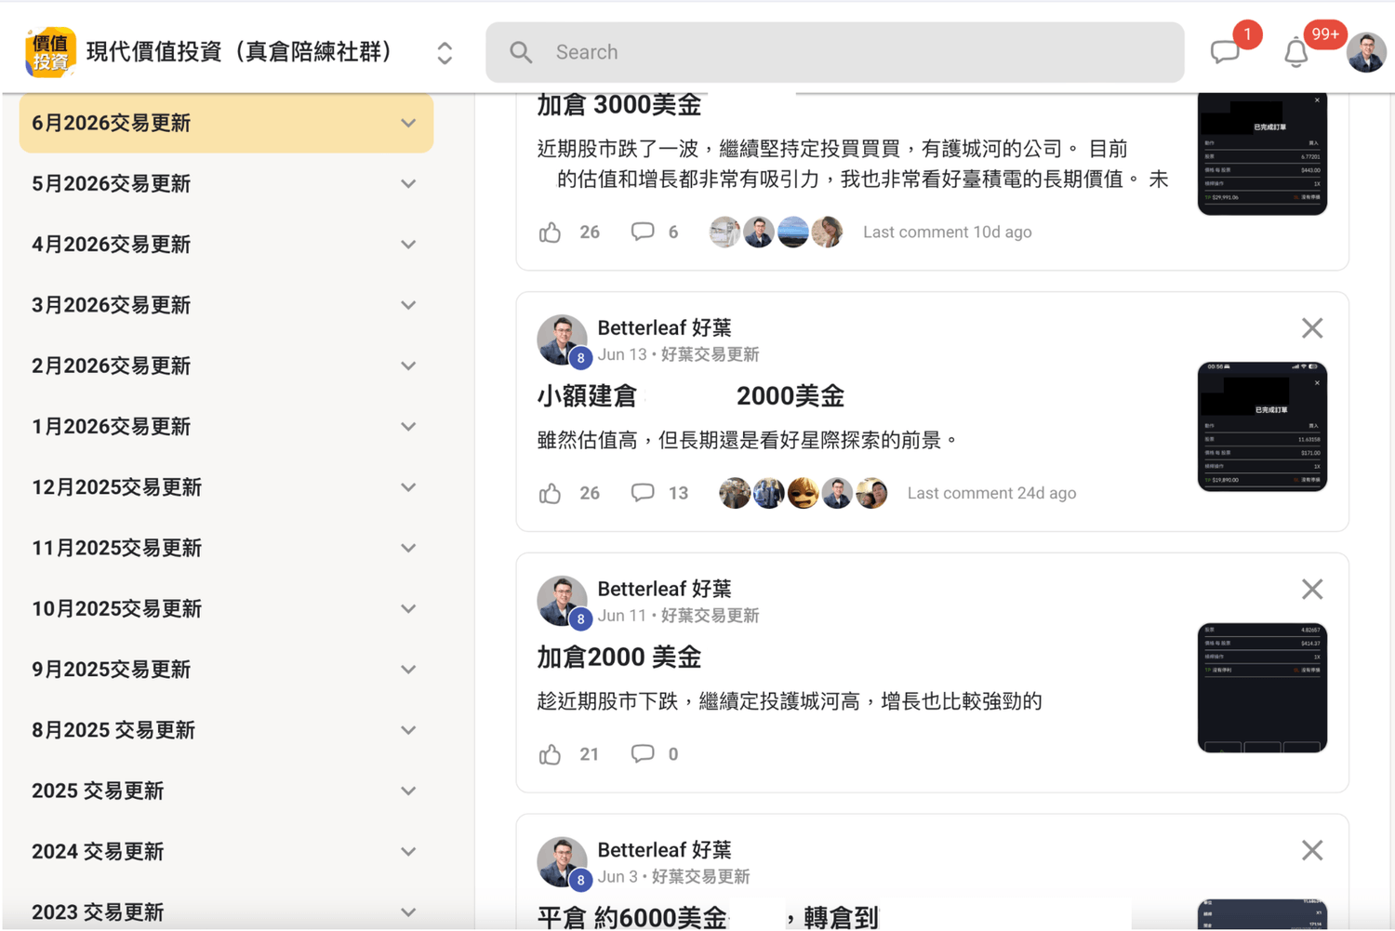
Task: Dismiss the Jun 11 post with X
Action: (1312, 590)
